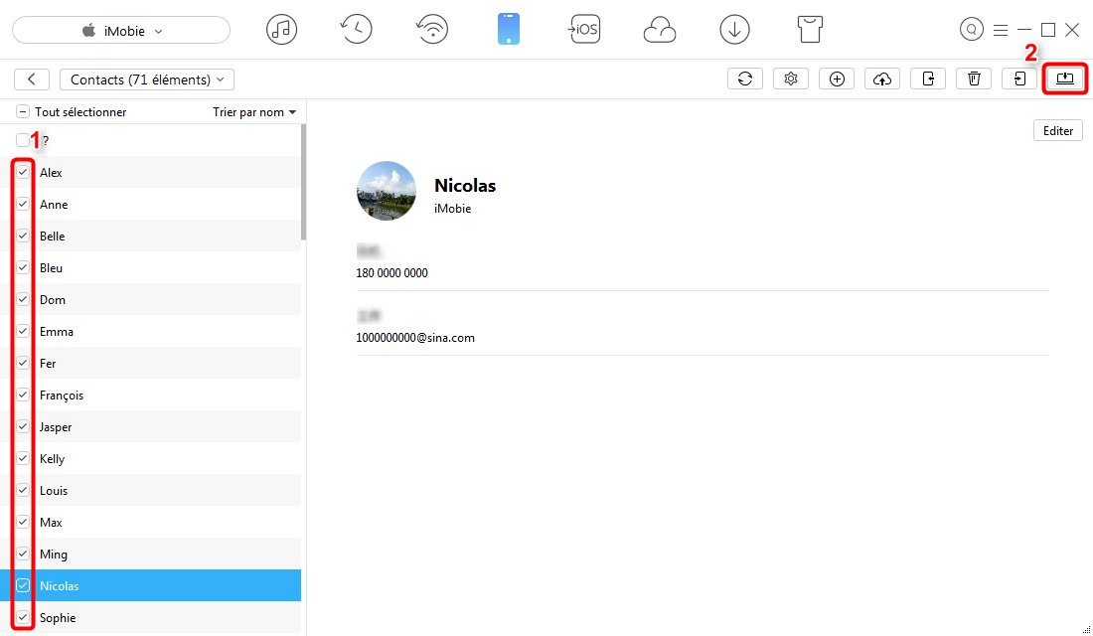Upload contacts to iCloud
Screen dimensions: 1093x636
point(881,79)
